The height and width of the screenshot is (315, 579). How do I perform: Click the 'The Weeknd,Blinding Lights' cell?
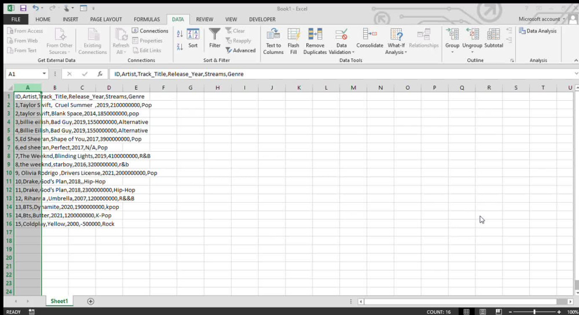(28, 156)
